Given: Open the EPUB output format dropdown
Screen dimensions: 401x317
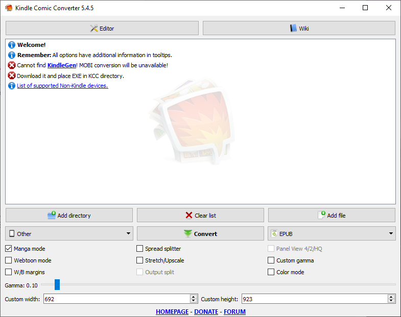Looking at the screenshot, I should click(x=332, y=233).
